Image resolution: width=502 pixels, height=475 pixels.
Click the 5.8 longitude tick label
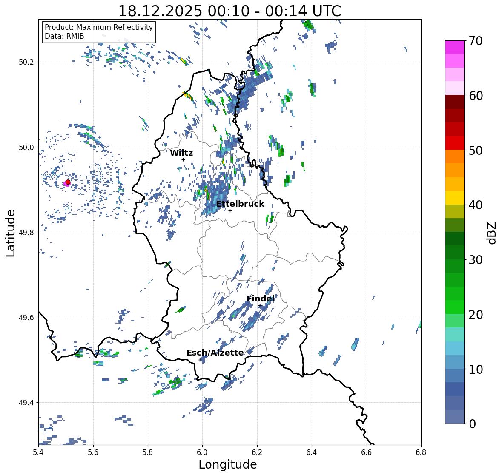[148, 452]
